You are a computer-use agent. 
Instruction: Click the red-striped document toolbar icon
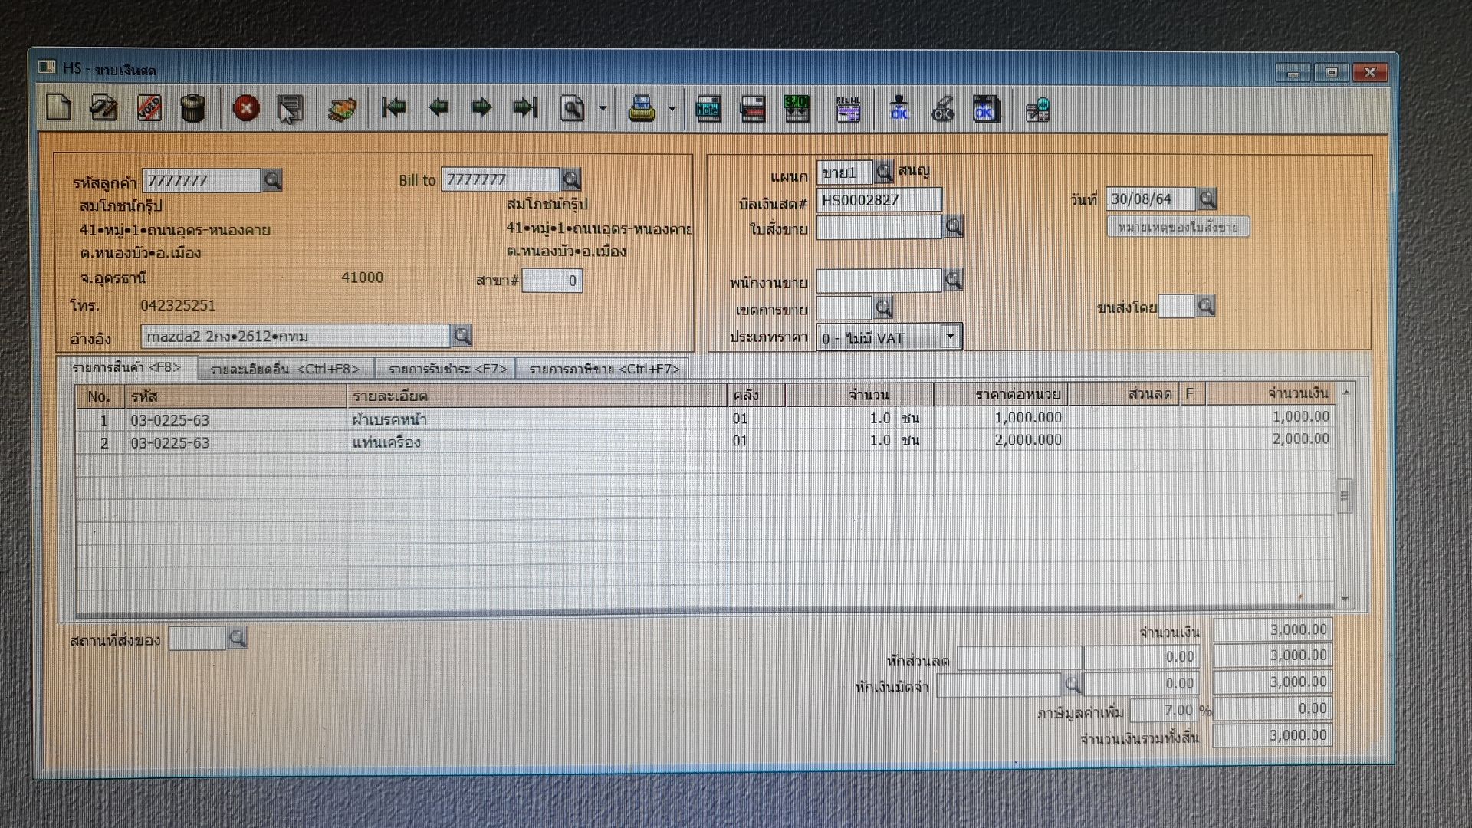click(753, 110)
